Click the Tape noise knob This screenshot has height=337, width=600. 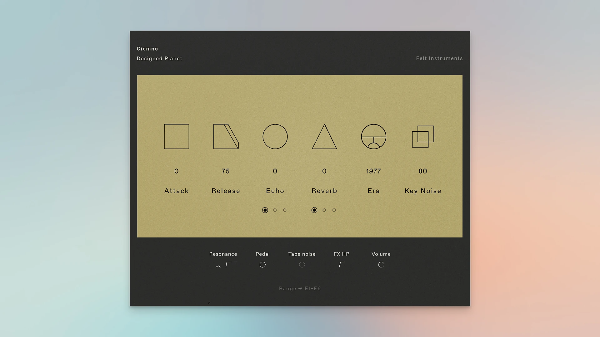(302, 265)
